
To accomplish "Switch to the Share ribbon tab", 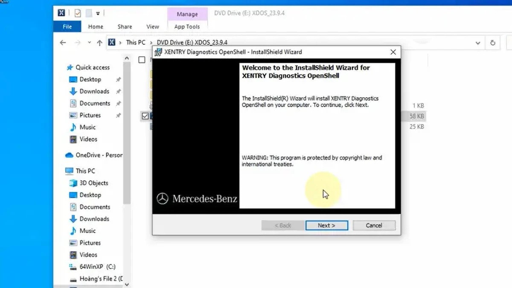I will click(x=125, y=26).
